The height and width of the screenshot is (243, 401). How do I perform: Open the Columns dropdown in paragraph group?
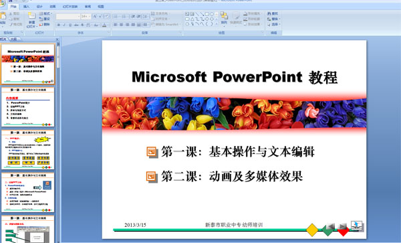tap(146, 25)
